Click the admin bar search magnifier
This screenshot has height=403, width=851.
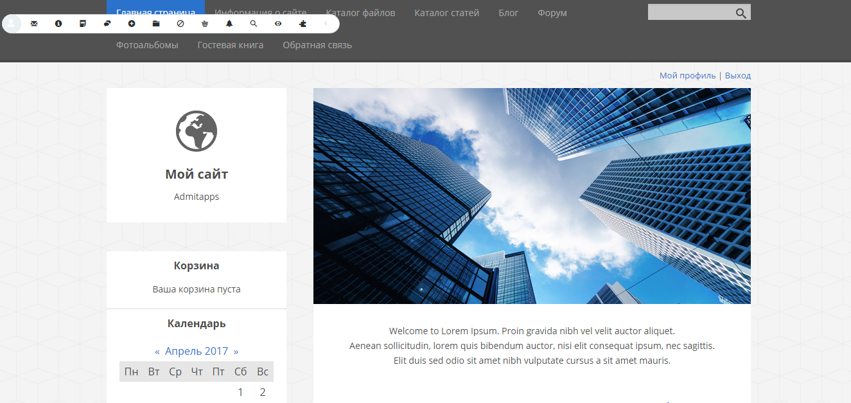coord(254,23)
